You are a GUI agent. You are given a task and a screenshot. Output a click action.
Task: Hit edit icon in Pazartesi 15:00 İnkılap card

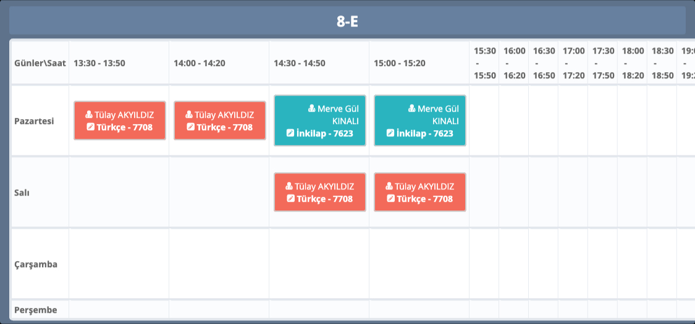tap(390, 133)
